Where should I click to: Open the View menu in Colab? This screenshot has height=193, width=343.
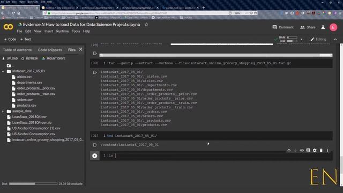point(38,31)
